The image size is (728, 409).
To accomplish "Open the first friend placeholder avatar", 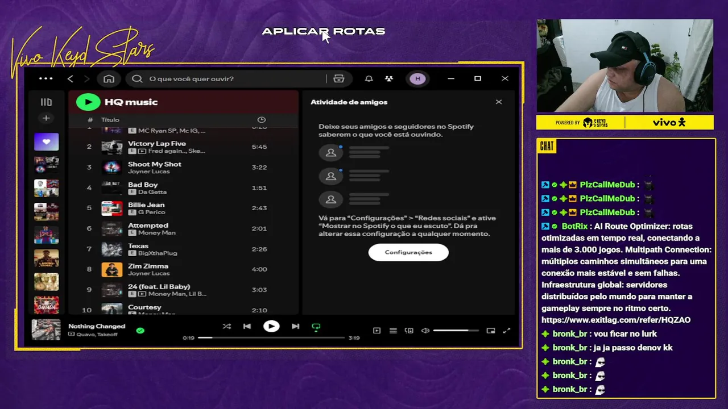I will coord(330,153).
